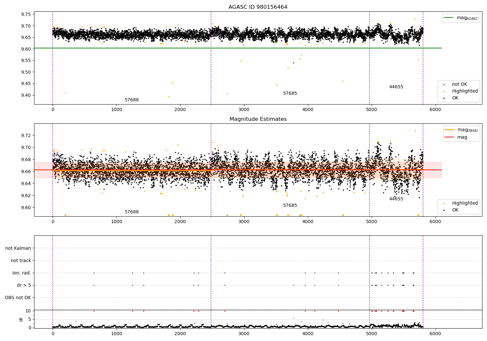The image size is (487, 341).
Task: Click 44655 annotation in Magnitude Estimates plot
Action: 396,199
